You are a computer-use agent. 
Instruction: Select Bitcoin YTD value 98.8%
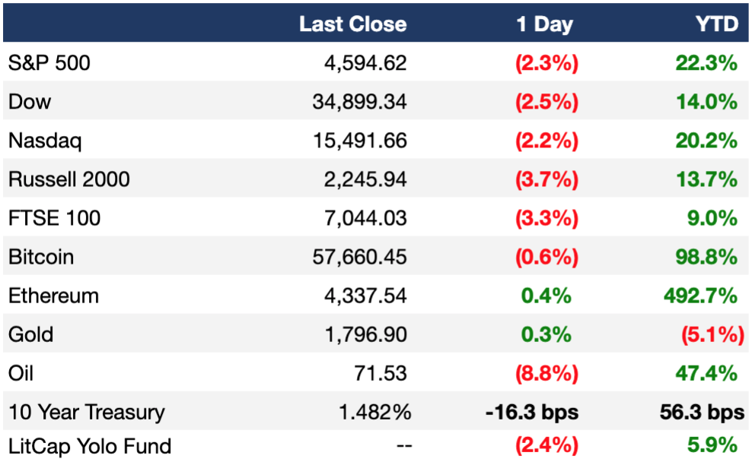click(706, 257)
